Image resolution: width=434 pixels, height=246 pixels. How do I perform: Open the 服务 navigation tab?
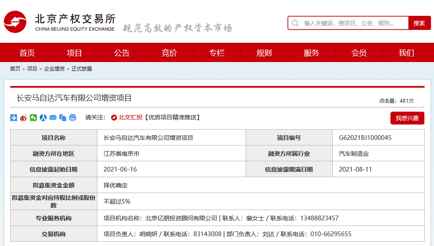[311, 53]
